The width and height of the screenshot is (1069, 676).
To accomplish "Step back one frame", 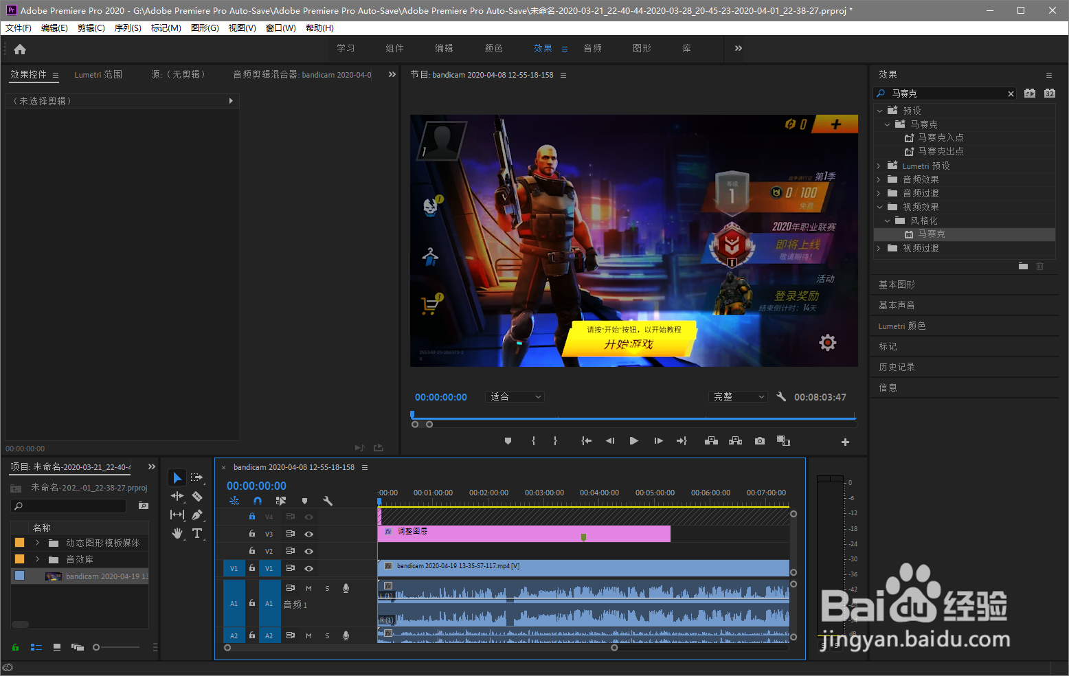I will [609, 441].
